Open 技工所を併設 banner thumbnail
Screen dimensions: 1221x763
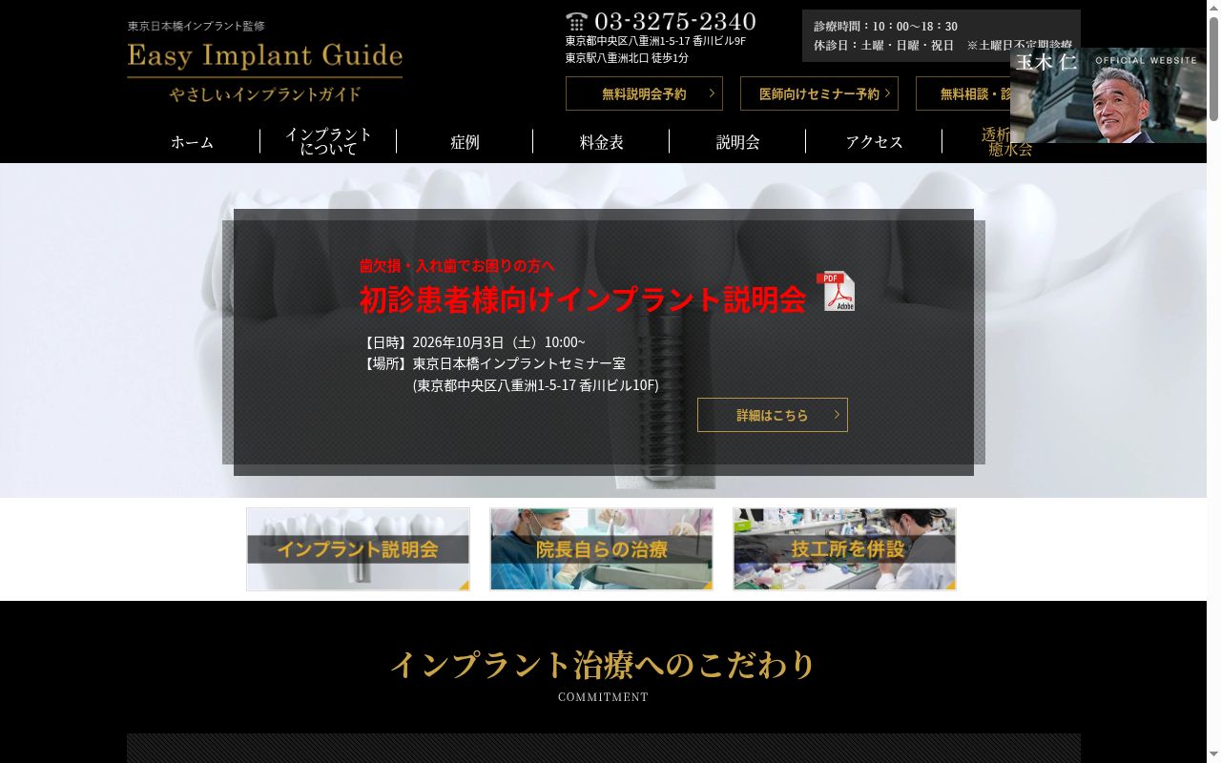click(x=844, y=549)
